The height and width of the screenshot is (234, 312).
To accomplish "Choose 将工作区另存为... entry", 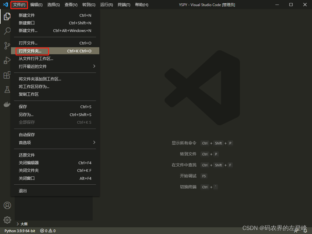I will (x=55, y=87).
